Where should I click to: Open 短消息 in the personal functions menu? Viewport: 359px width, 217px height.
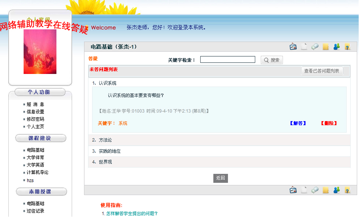click(x=35, y=105)
